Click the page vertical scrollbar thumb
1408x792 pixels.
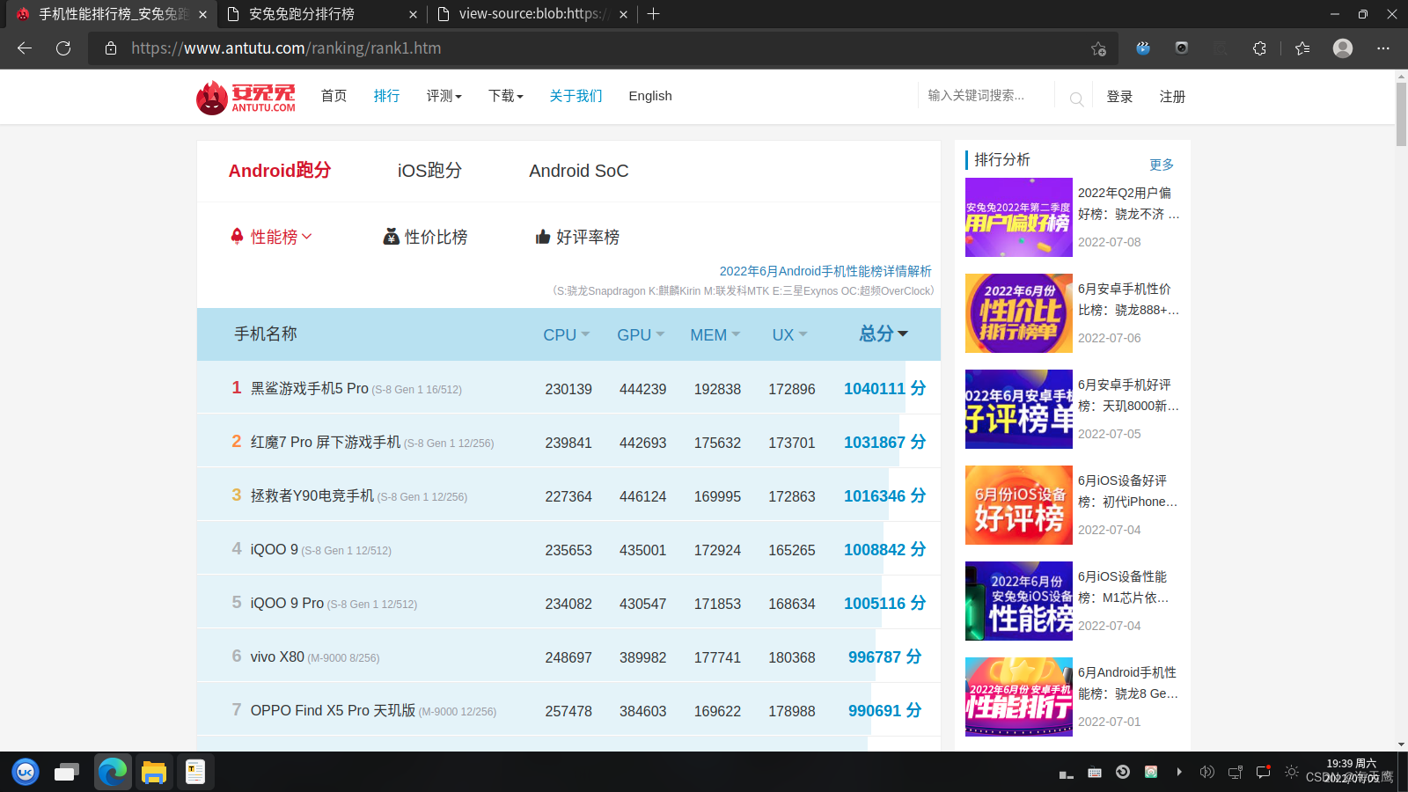click(x=1401, y=114)
